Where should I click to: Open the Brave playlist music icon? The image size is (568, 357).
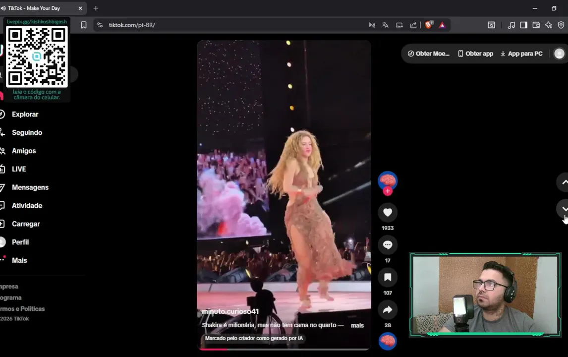[511, 25]
